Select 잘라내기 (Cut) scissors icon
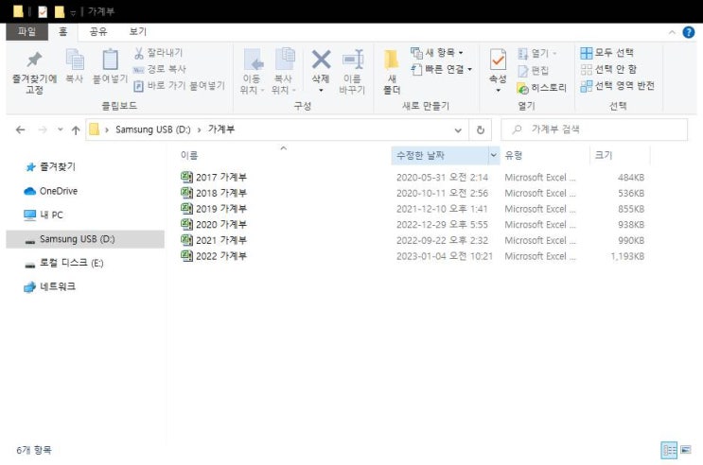 click(138, 53)
